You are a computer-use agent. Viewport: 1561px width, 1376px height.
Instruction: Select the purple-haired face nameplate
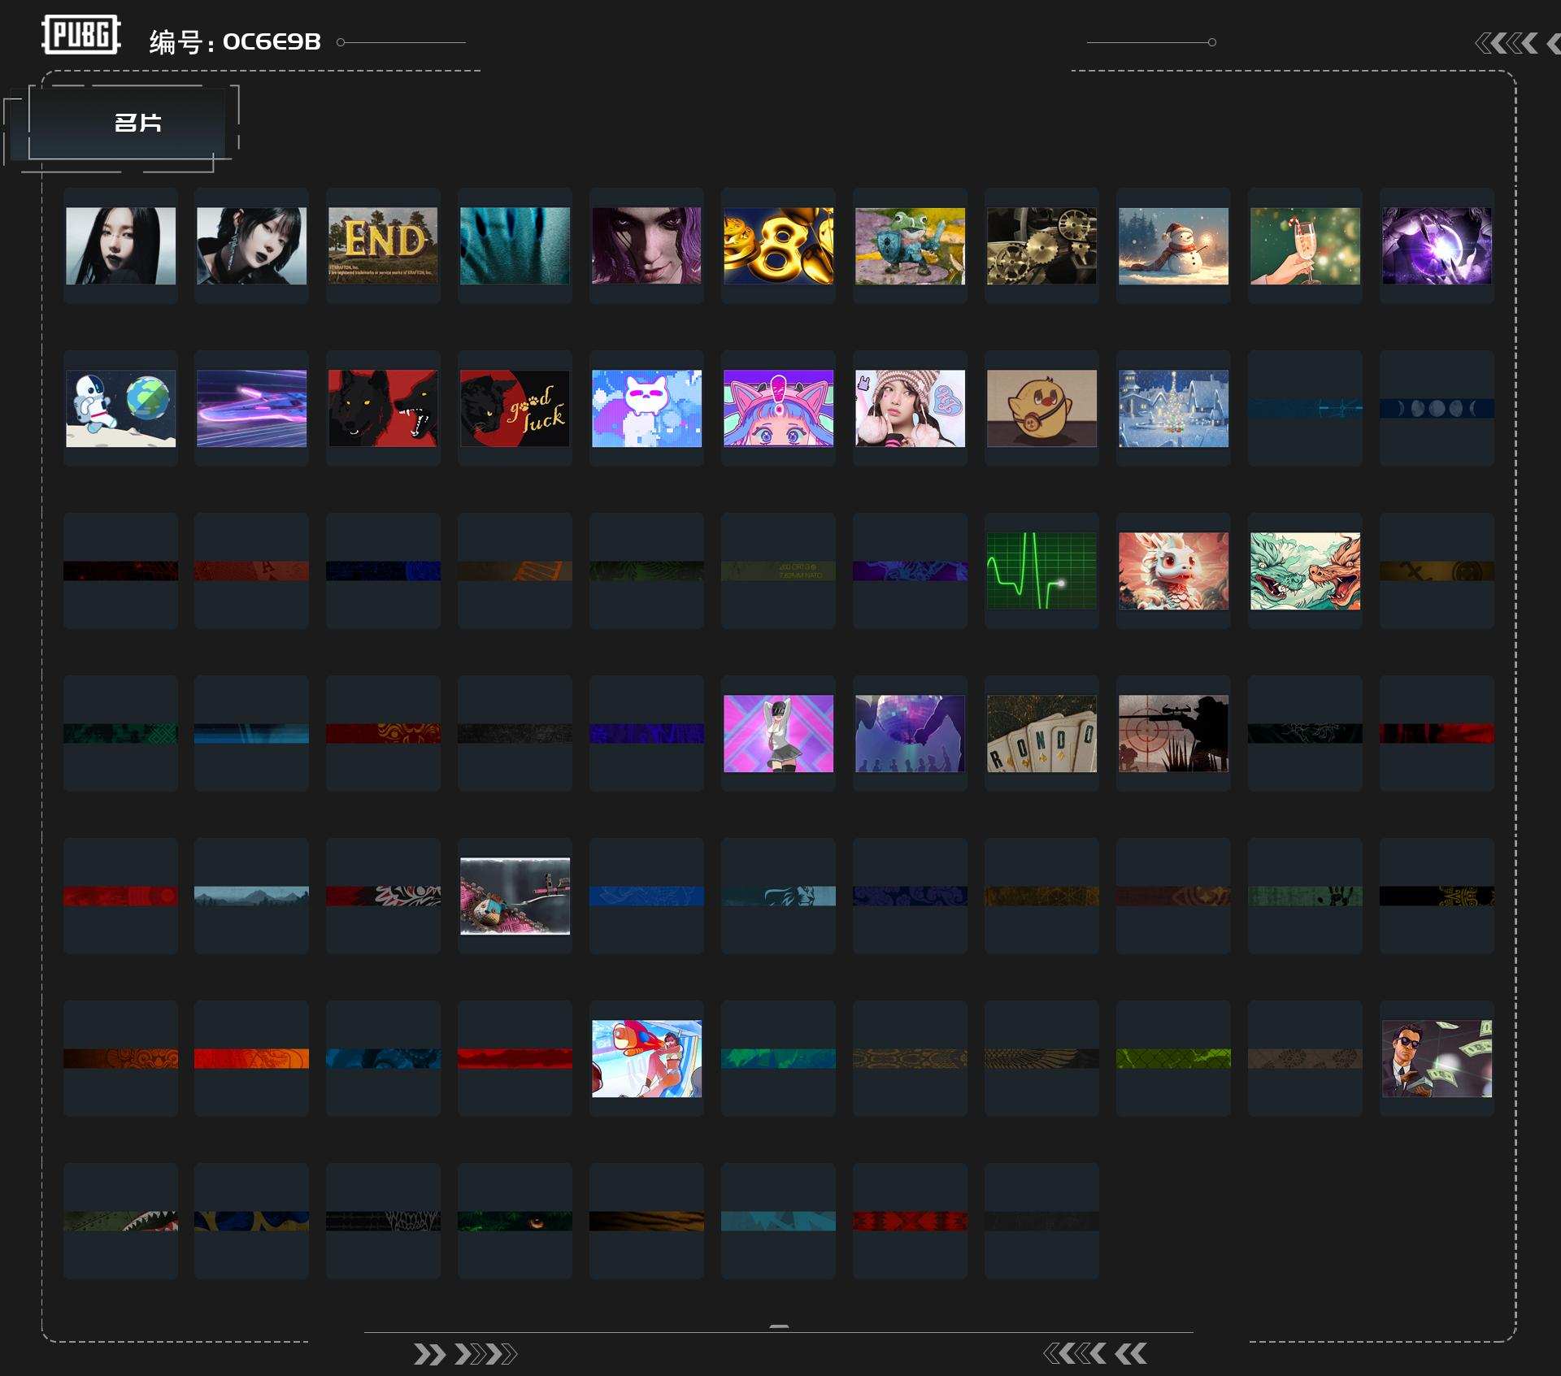[x=646, y=245]
